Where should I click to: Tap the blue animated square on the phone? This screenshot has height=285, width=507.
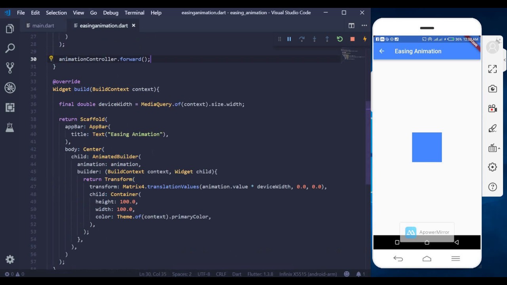pos(427,147)
